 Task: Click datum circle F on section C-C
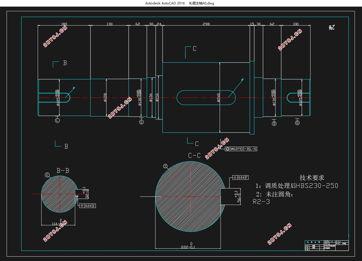tap(165, 166)
